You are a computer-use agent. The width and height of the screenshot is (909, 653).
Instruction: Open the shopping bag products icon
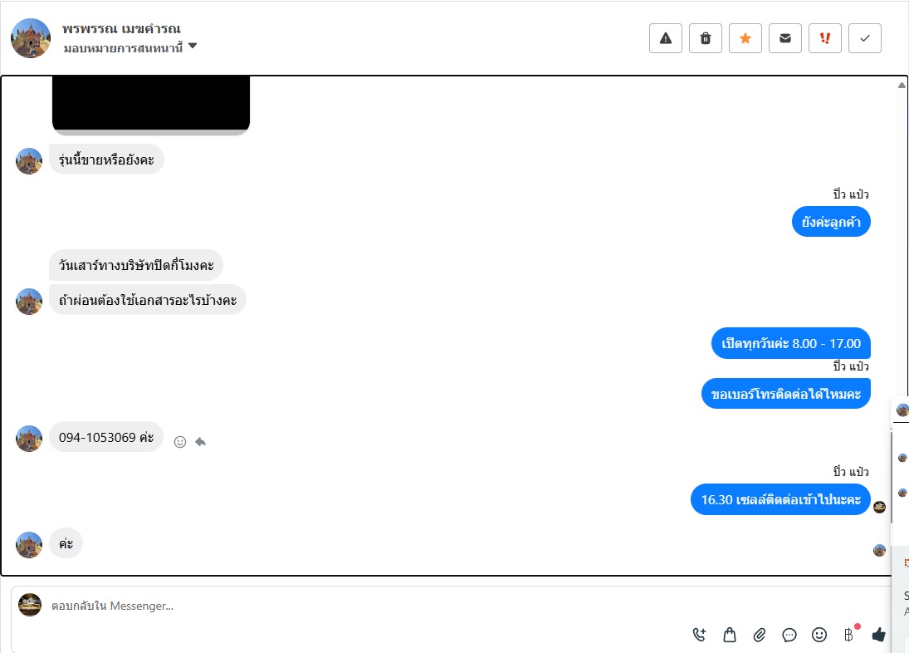[x=730, y=635]
